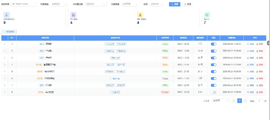Open the page size dropdown
The width and height of the screenshot is (270, 120).
[220, 101]
